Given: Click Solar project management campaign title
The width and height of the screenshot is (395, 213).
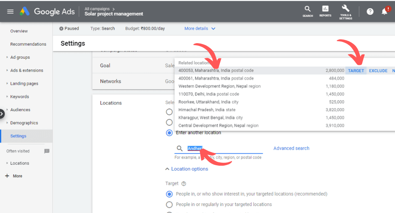Looking at the screenshot, I should 113,14.
